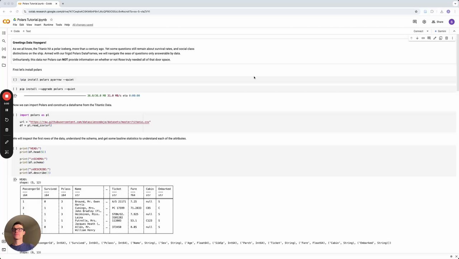
Task: Toggle output of the HEAD print cell
Action: [15, 179]
